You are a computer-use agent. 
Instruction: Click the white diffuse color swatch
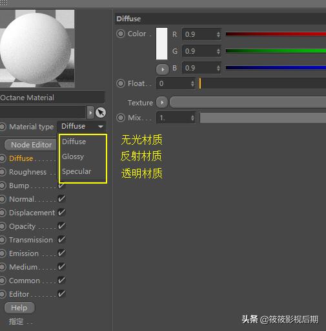coord(161,43)
